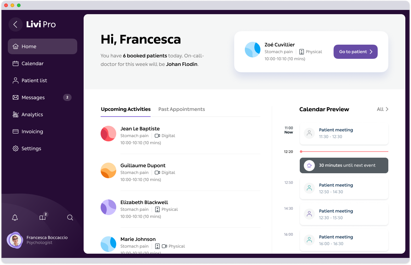This screenshot has height=265, width=411.
Task: Open Settings gear in sidebar
Action: pyautogui.click(x=16, y=148)
